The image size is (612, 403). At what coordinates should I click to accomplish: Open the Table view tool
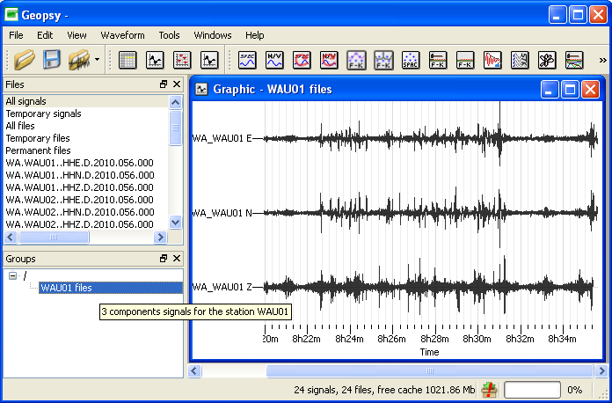pos(127,60)
